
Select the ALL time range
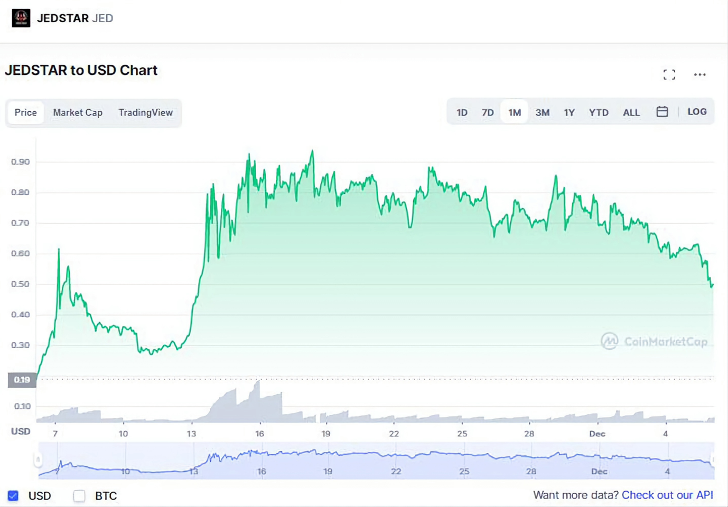pyautogui.click(x=631, y=112)
